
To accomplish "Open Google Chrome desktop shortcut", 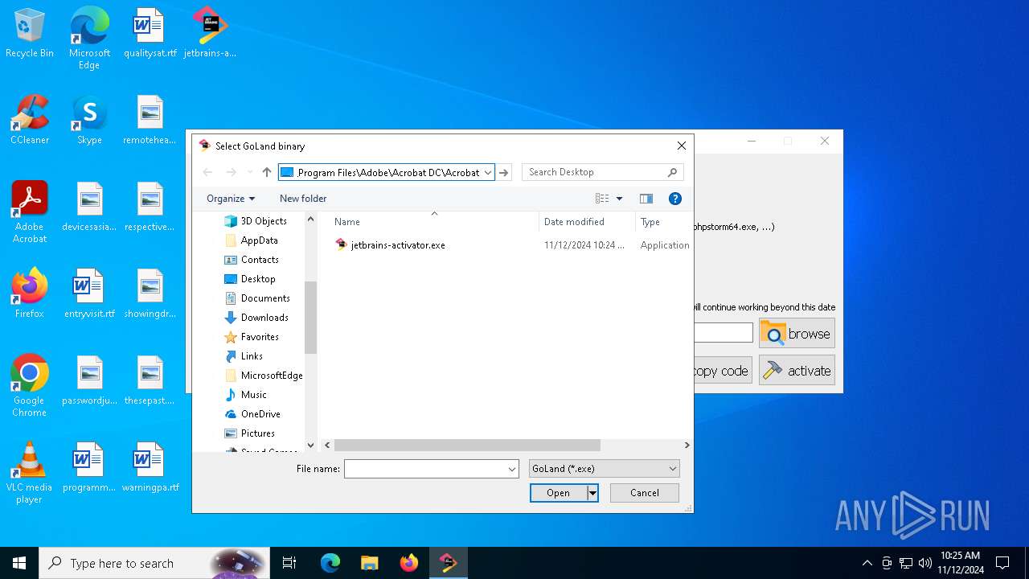I will [x=30, y=386].
